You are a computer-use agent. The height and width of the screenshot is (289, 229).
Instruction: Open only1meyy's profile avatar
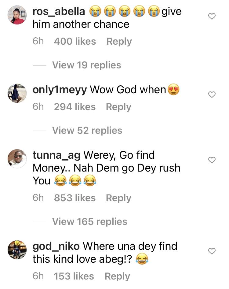(17, 93)
